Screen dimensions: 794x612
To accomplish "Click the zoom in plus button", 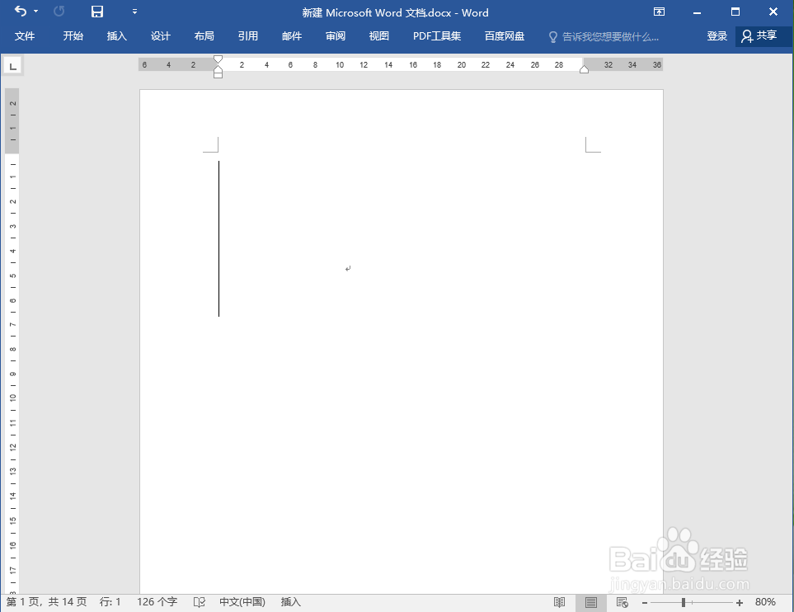I will (740, 602).
